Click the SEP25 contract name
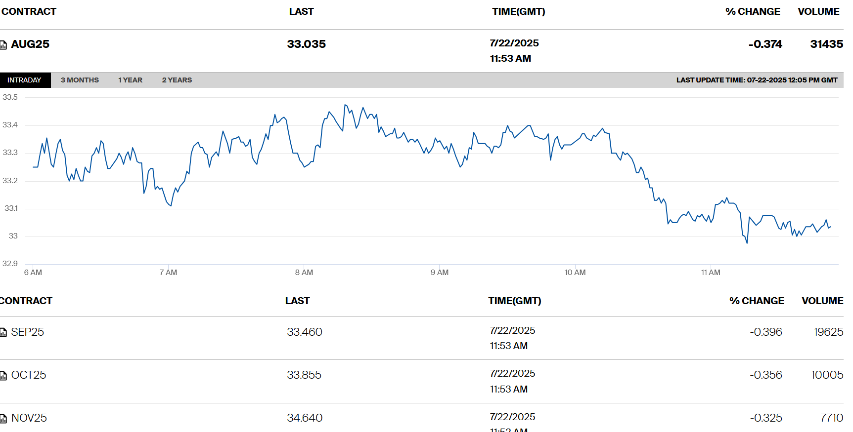The width and height of the screenshot is (853, 432). 28,332
